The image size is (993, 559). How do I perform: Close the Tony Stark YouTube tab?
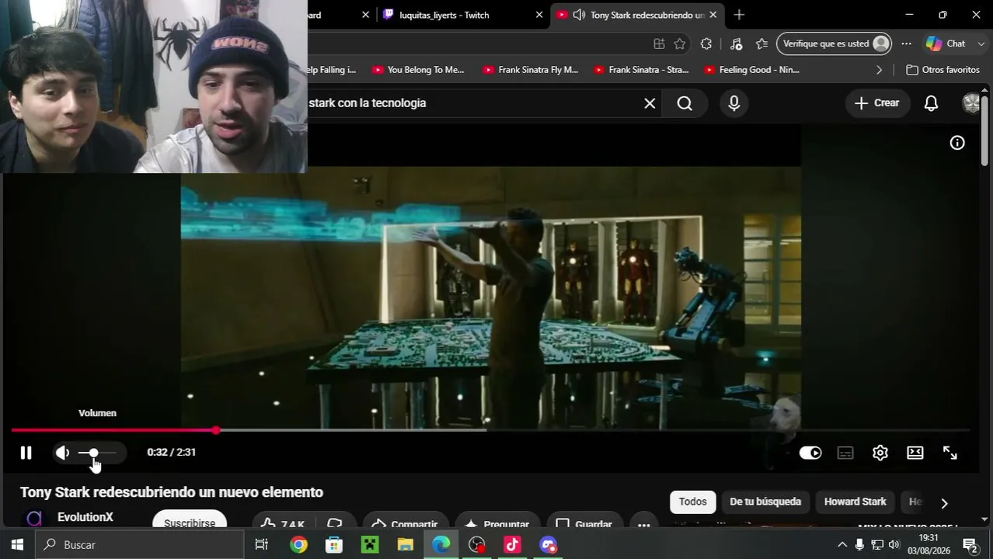coord(713,15)
